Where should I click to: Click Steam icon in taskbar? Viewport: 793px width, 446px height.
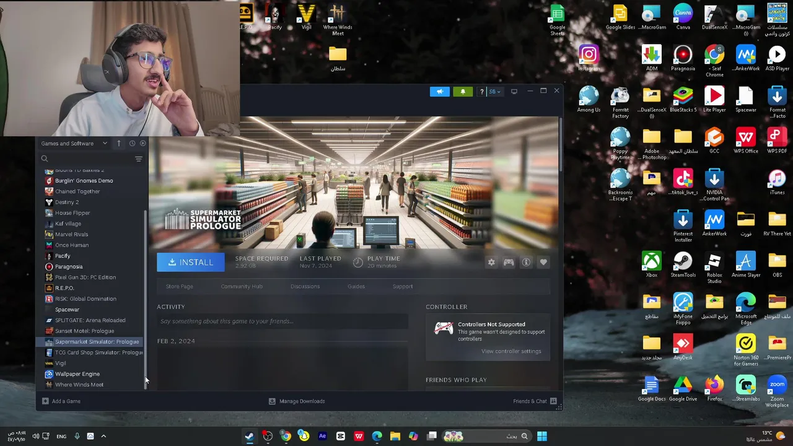click(x=249, y=436)
